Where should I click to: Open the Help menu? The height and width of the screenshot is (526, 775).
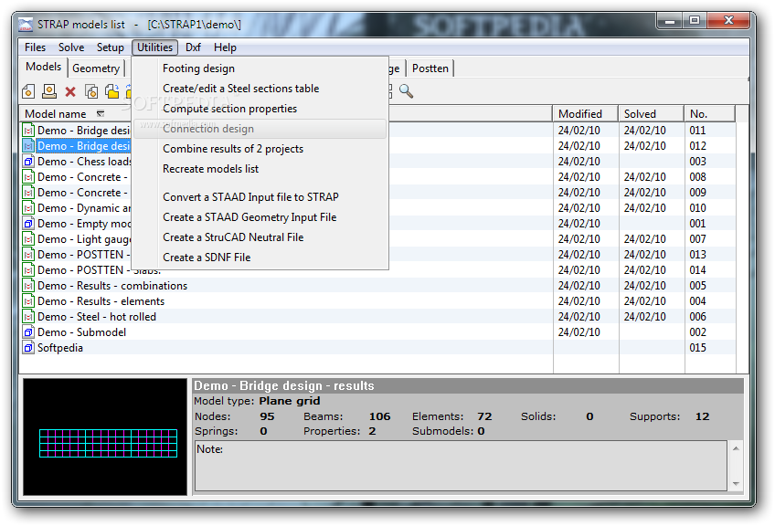225,47
